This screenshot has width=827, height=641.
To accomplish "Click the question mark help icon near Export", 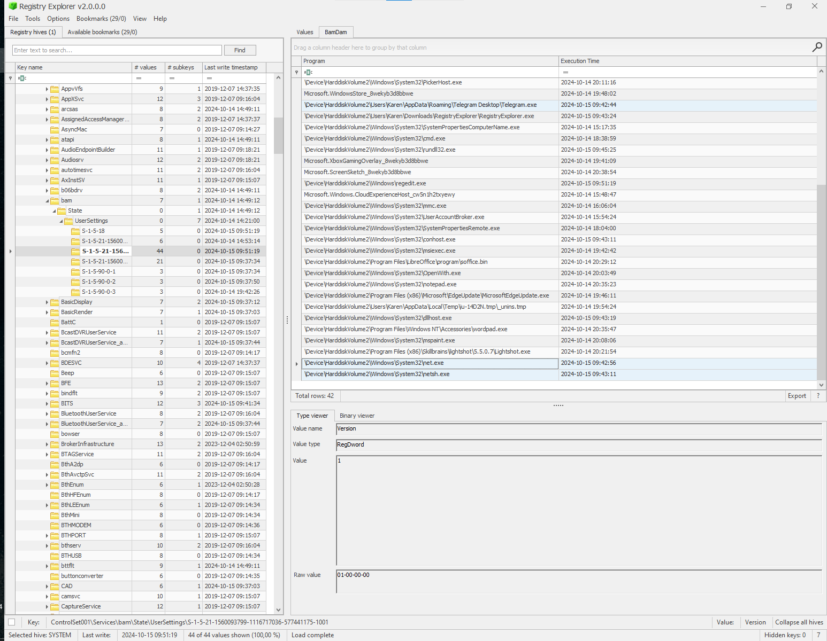I will [x=818, y=396].
